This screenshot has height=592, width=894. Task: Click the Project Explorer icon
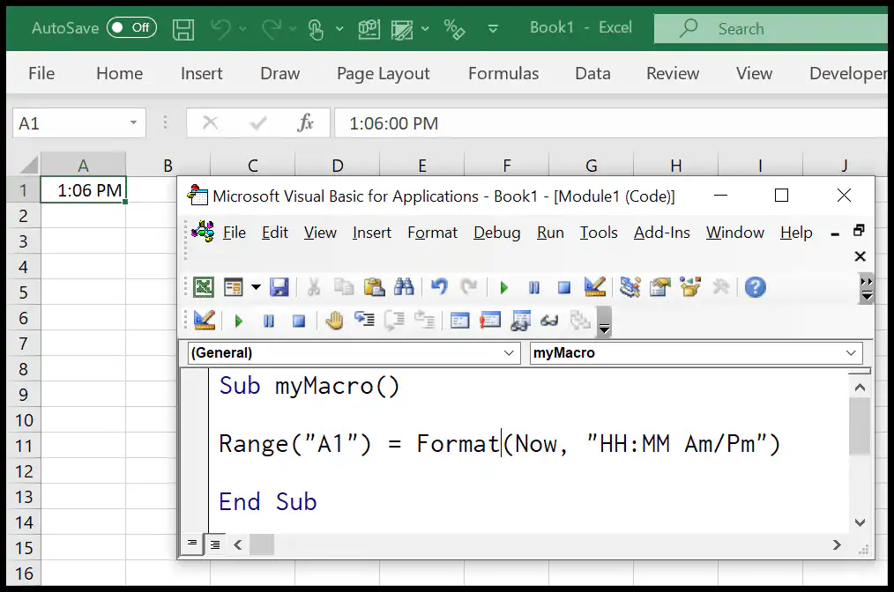[630, 287]
